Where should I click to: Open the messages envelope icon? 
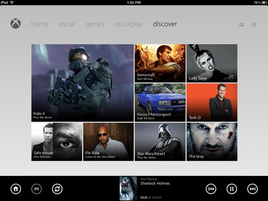[x=241, y=25]
